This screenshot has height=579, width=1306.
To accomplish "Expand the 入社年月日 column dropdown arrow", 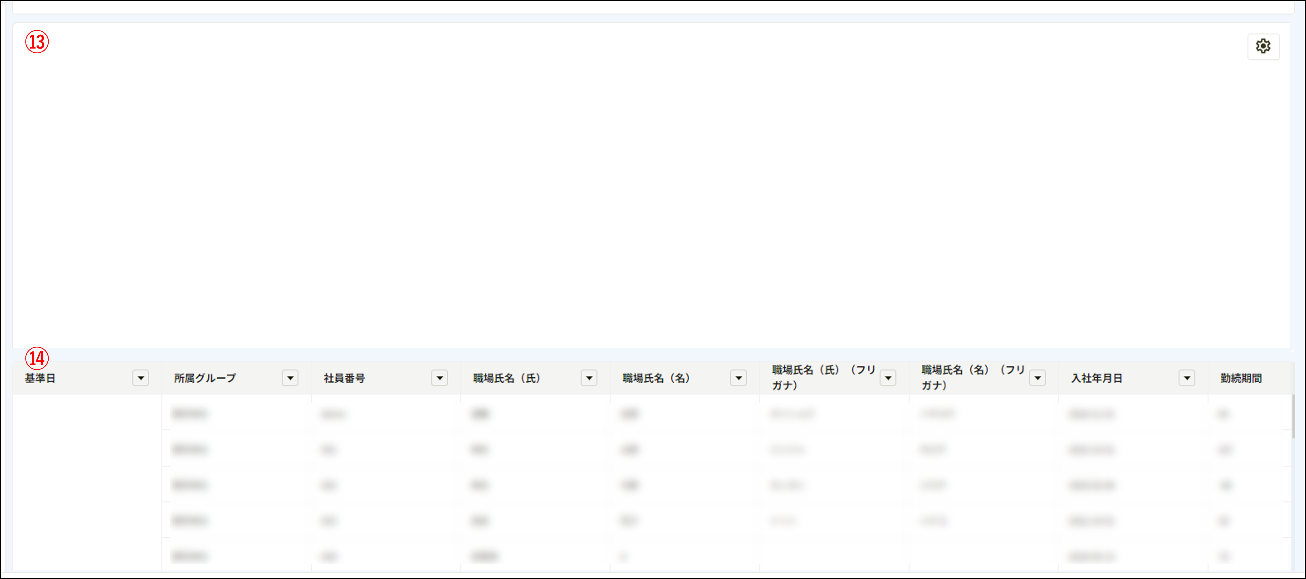I will point(1187,378).
